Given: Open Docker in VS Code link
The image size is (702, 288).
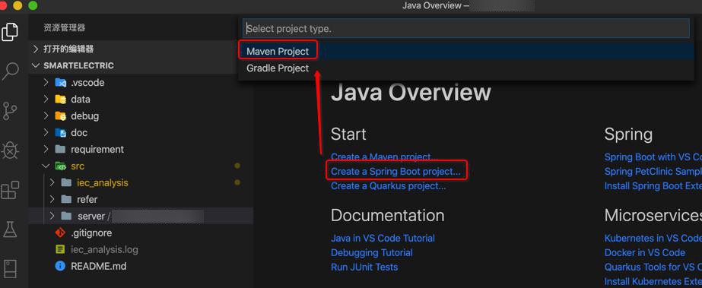Looking at the screenshot, I should coord(645,253).
